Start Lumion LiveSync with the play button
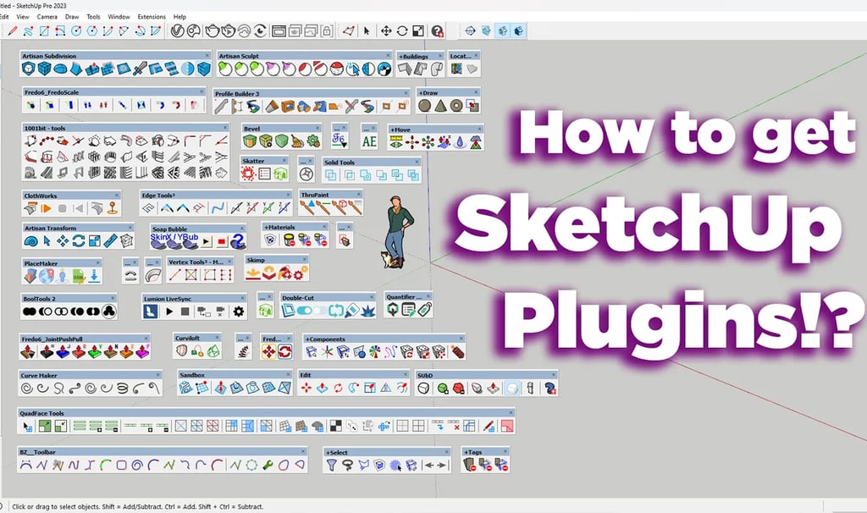Image resolution: width=867 pixels, height=513 pixels. pyautogui.click(x=169, y=312)
